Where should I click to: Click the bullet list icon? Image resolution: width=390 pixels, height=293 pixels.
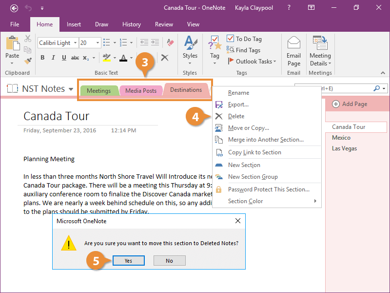(107, 43)
